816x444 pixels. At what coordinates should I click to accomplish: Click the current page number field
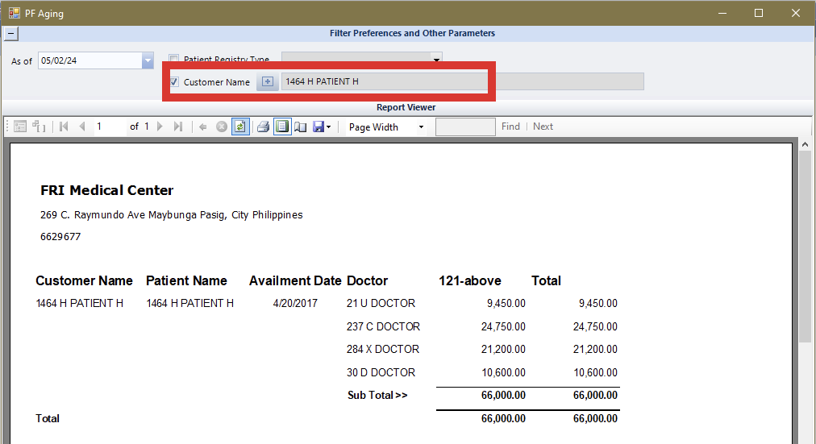[x=110, y=127]
